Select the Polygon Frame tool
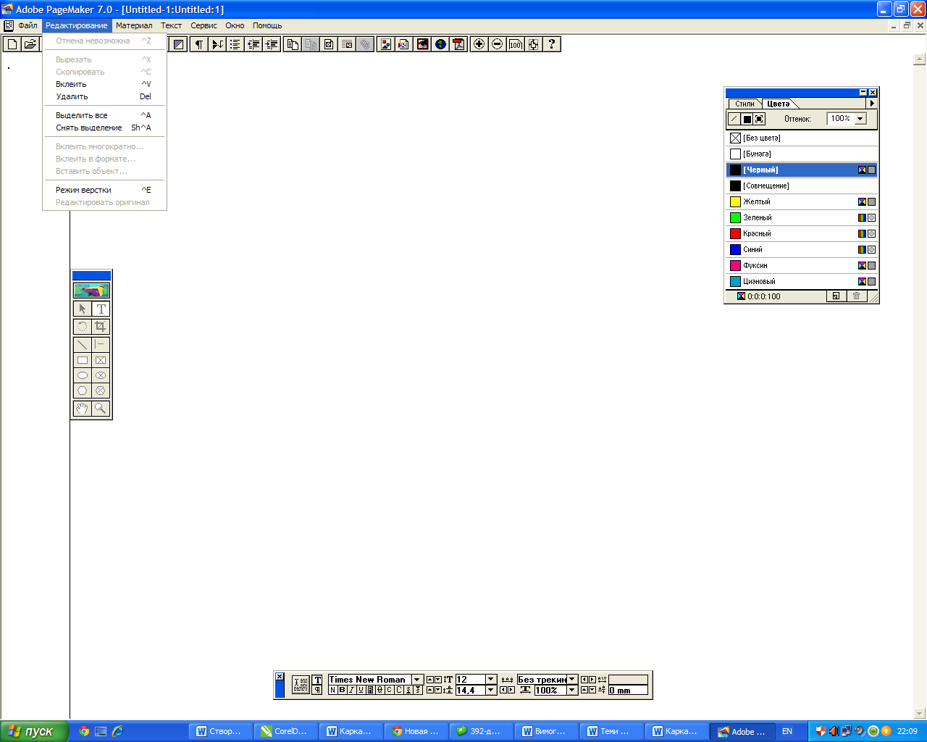The height and width of the screenshot is (742, 927). (101, 391)
